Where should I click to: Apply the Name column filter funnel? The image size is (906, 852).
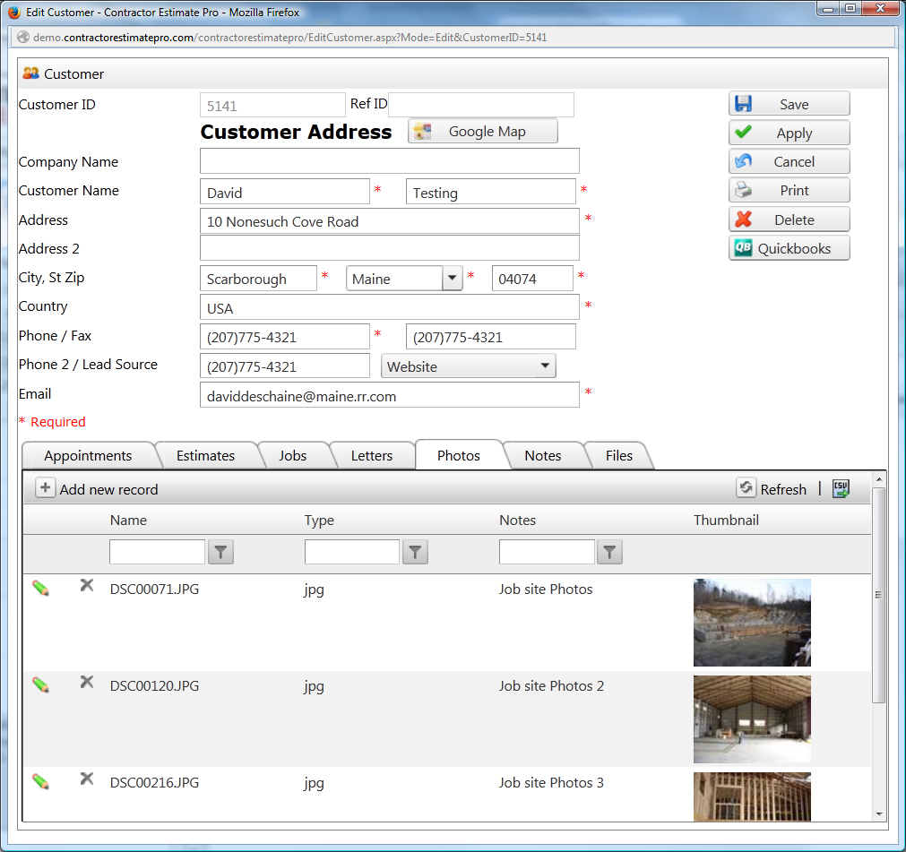[x=220, y=552]
